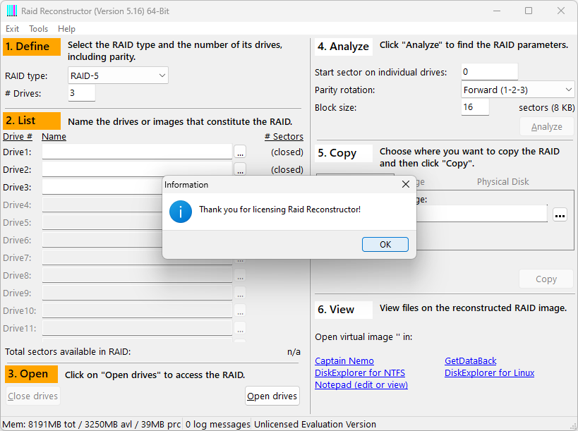Click the Drive # column header

tap(18, 136)
